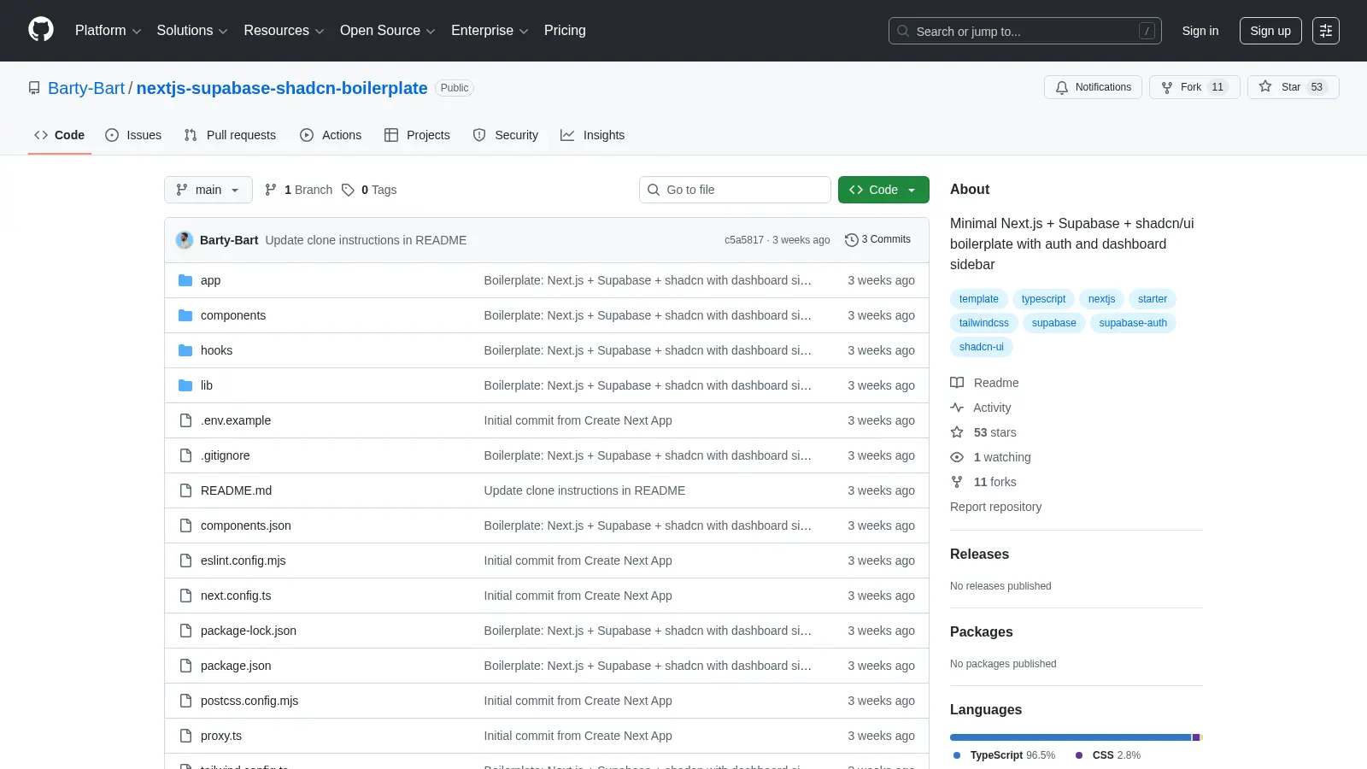
Task: Click TypeScript 96.5% language entry
Action: [1004, 755]
